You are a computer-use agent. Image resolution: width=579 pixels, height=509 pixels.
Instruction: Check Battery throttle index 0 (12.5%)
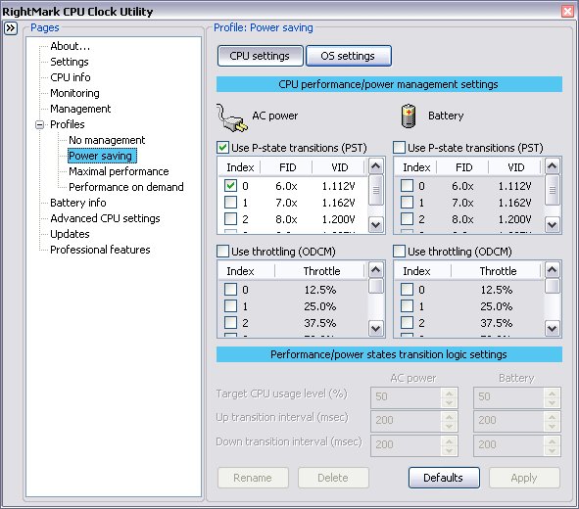tap(407, 289)
